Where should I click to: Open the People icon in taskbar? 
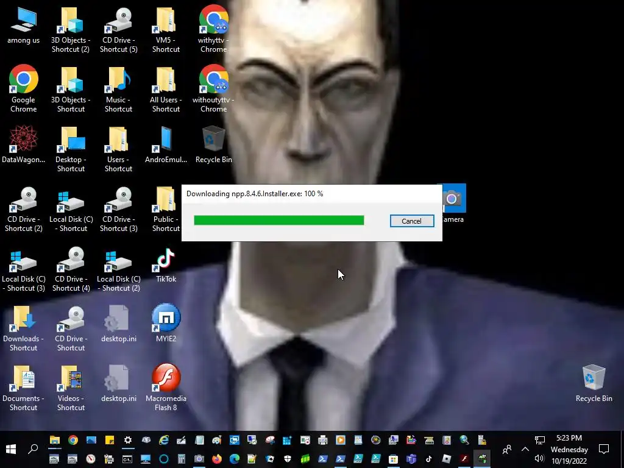[507, 449]
